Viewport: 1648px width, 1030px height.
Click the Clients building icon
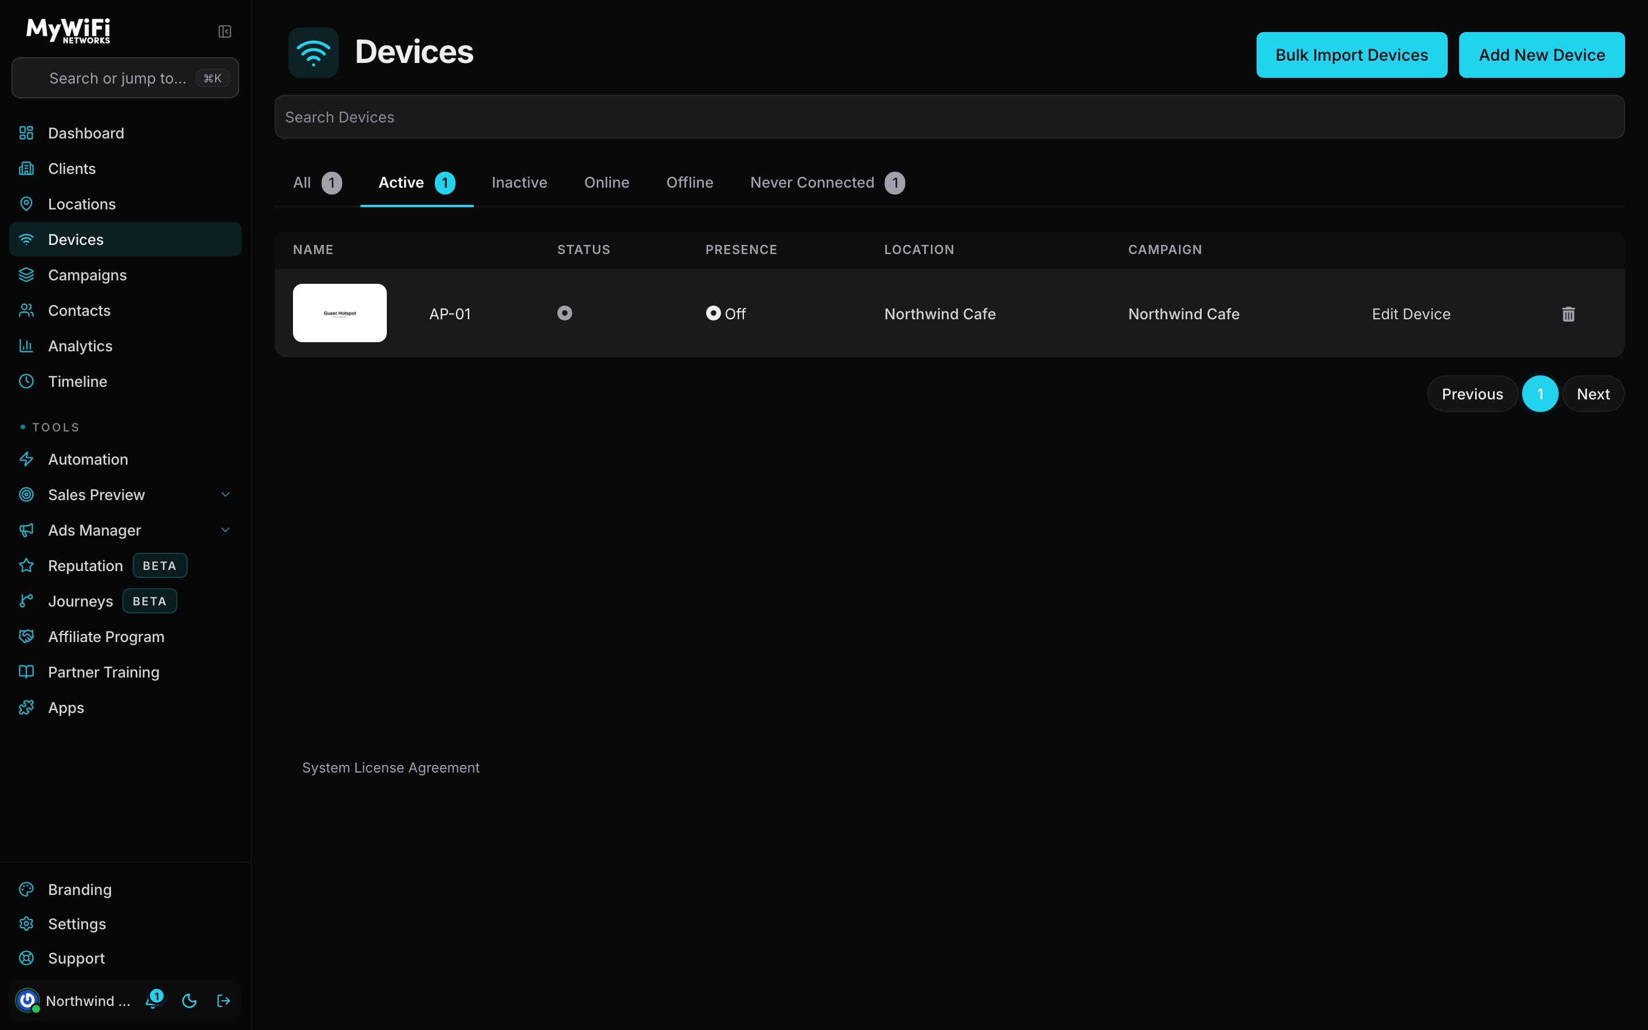[26, 168]
